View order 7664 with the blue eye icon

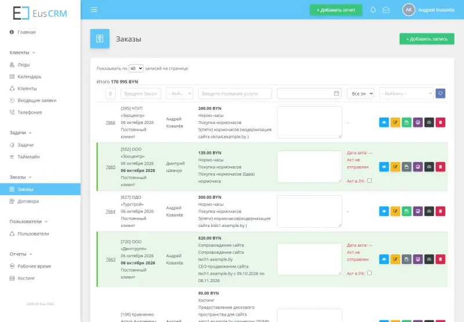tap(384, 211)
